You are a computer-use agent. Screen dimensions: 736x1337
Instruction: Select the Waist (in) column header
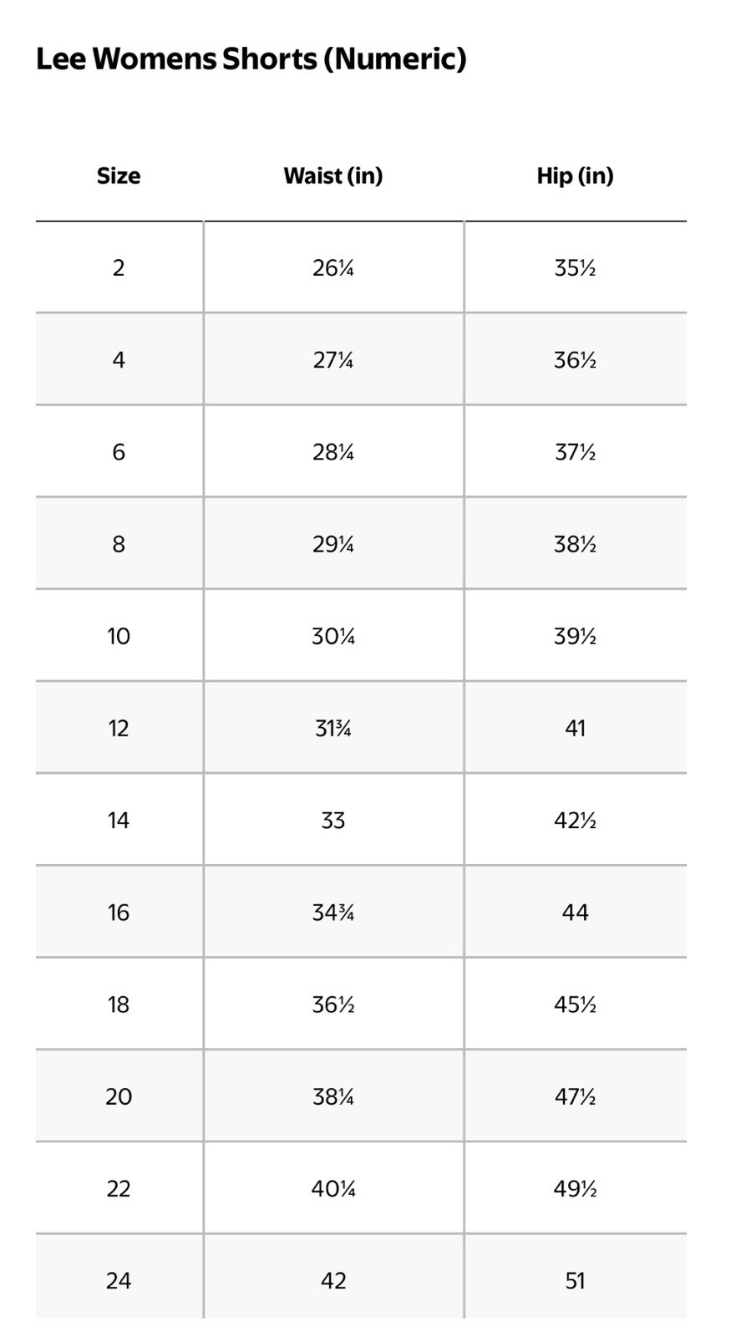333,175
